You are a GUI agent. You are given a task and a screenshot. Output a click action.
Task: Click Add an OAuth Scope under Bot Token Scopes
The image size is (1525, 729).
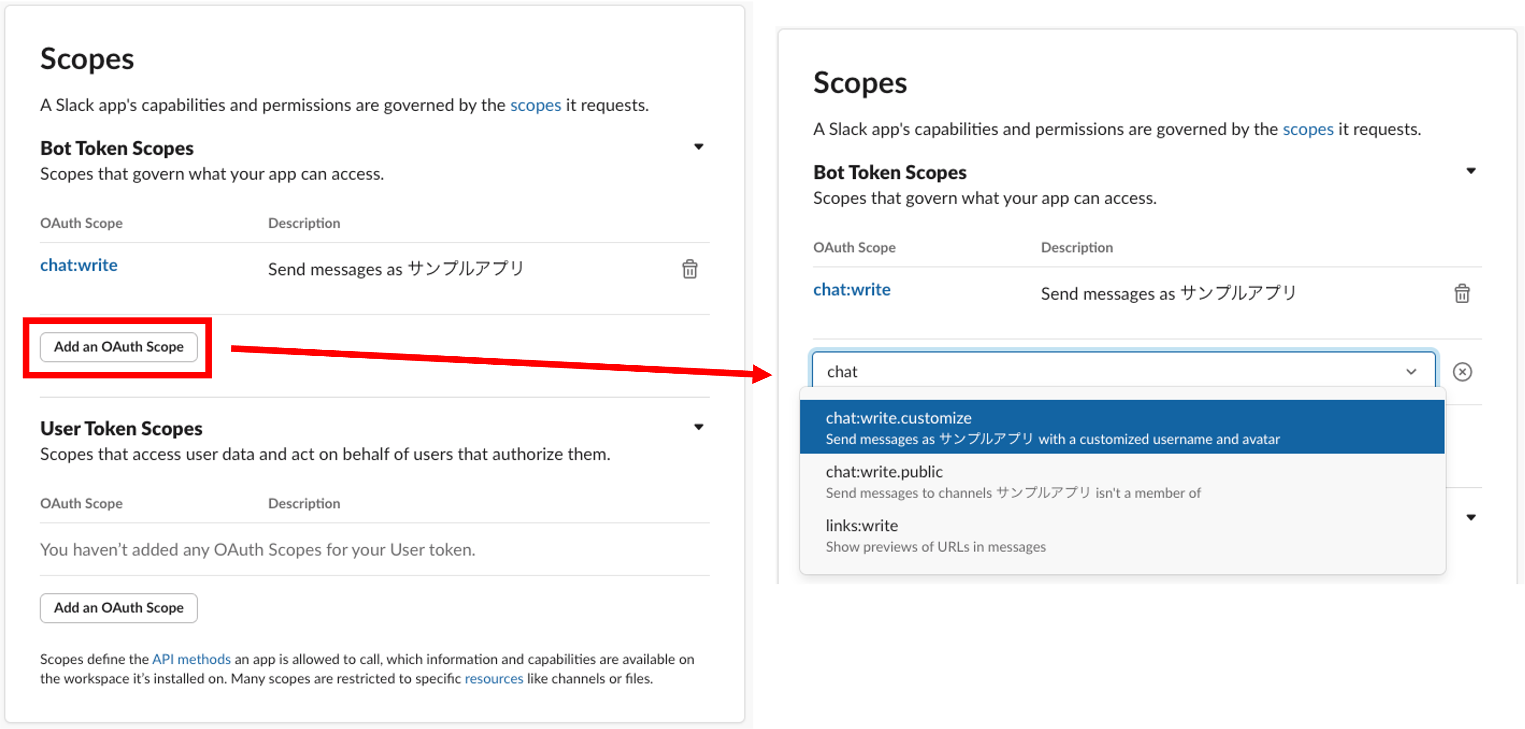point(118,347)
